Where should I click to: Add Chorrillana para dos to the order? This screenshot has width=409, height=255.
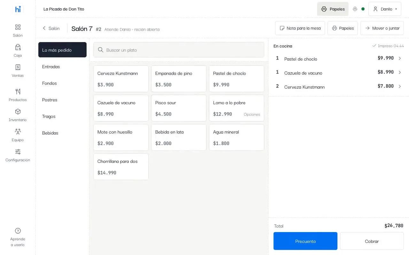tap(121, 167)
